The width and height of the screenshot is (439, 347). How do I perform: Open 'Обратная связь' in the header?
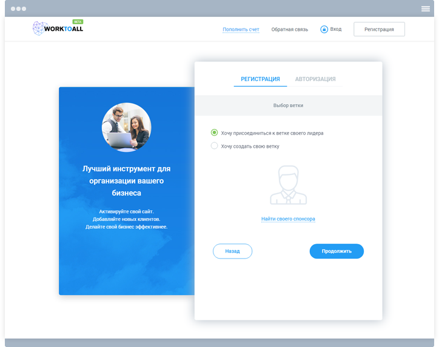tap(289, 29)
